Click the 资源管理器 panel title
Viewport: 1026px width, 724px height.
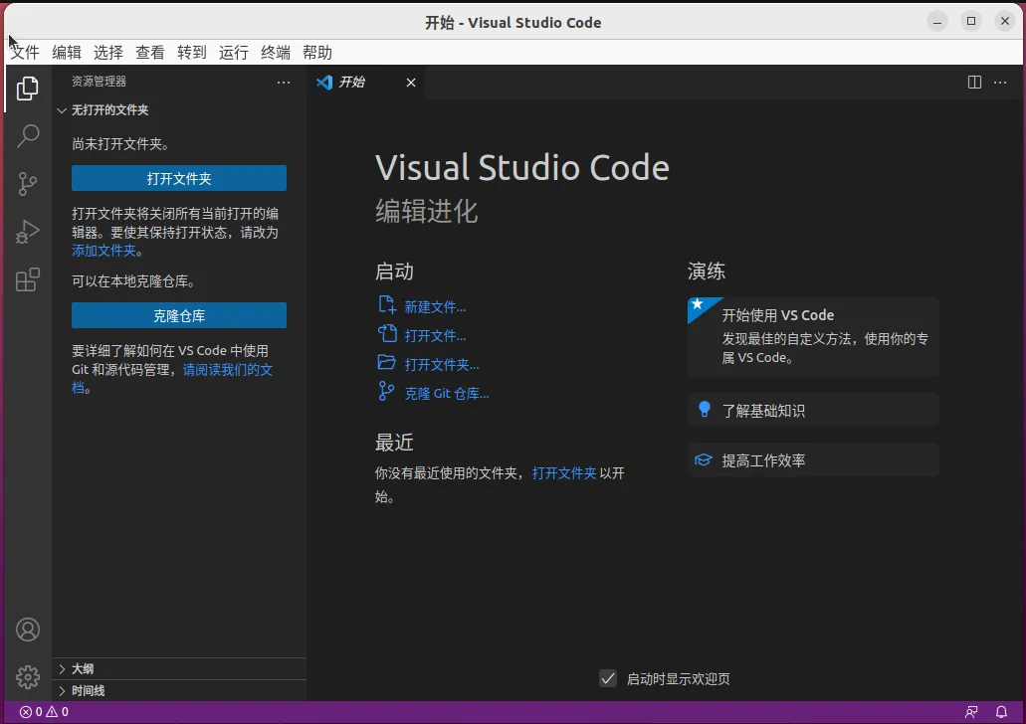point(99,82)
